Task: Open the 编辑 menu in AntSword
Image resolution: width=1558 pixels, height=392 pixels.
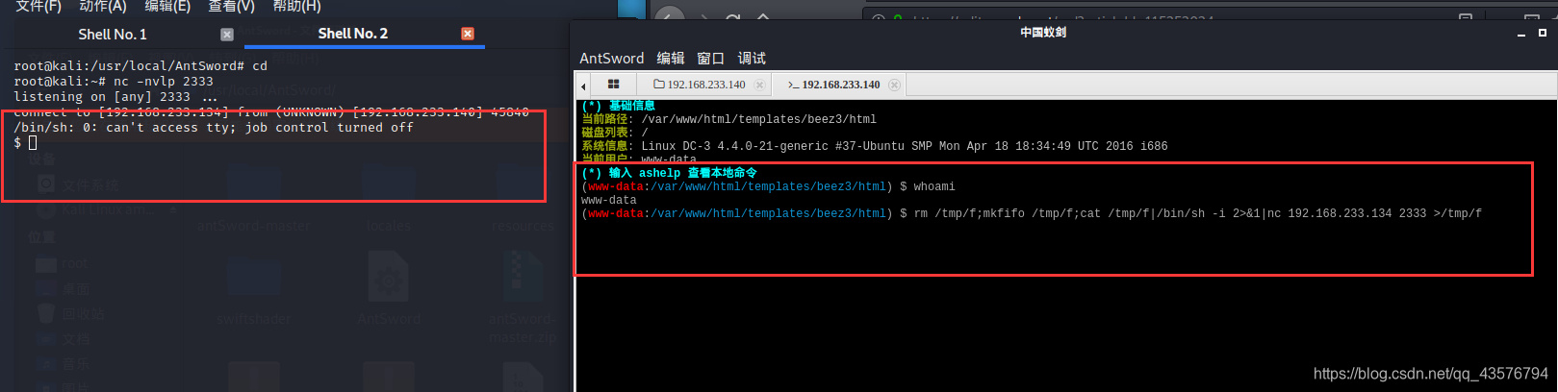Action: click(x=671, y=59)
